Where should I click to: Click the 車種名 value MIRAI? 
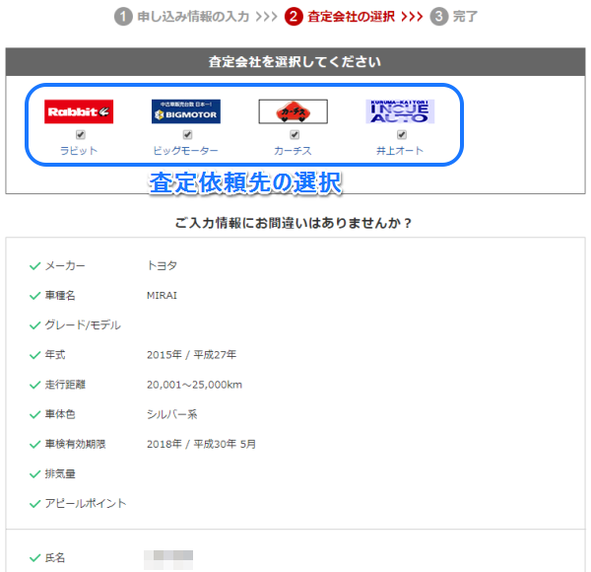(162, 296)
